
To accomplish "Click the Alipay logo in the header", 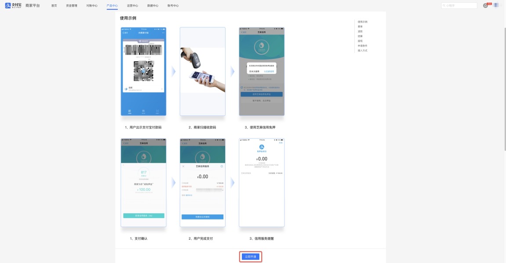I will pyautogui.click(x=13, y=5).
